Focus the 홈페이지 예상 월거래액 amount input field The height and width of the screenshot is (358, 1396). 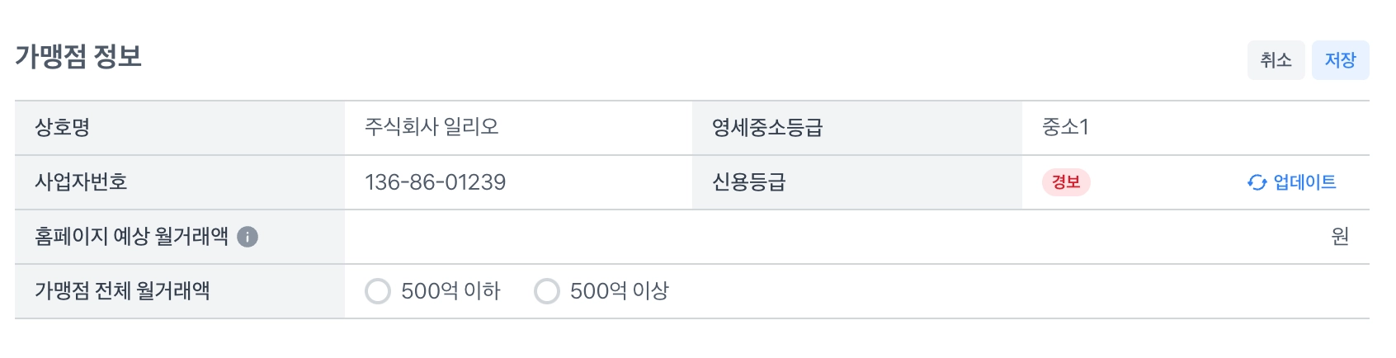833,238
